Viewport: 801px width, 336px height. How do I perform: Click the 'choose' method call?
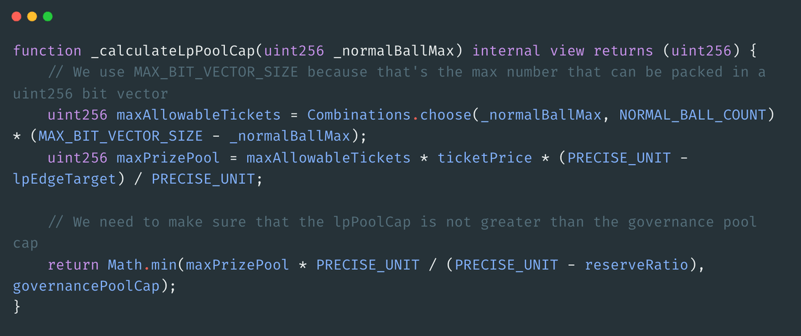(x=445, y=115)
